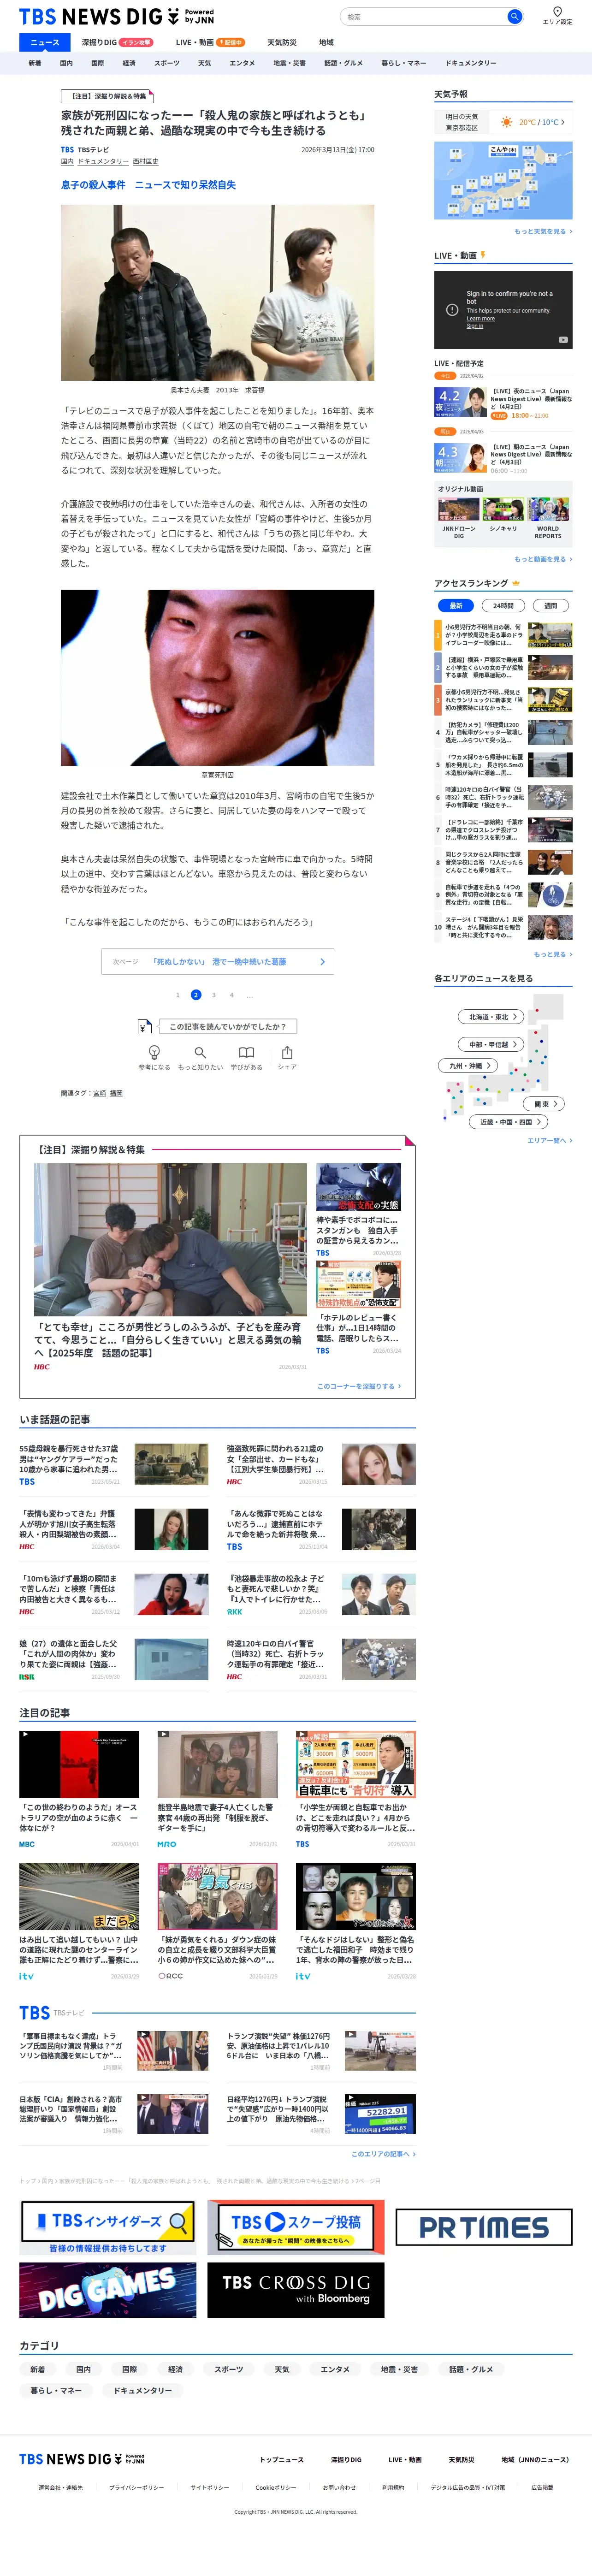Go to article page 4
The width and height of the screenshot is (592, 2576).
coord(232,995)
